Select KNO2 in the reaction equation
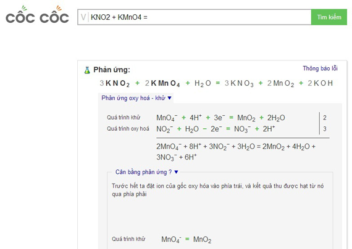Viewport: 352px width, 249px height. (117, 83)
